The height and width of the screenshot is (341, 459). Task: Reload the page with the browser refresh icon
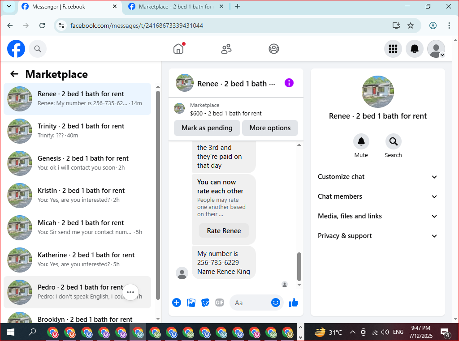(x=42, y=26)
